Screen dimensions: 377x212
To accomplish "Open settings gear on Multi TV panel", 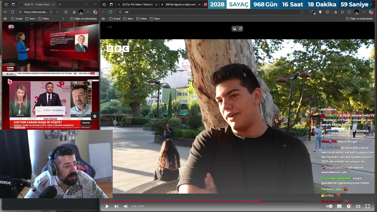I will (x=95, y=116).
